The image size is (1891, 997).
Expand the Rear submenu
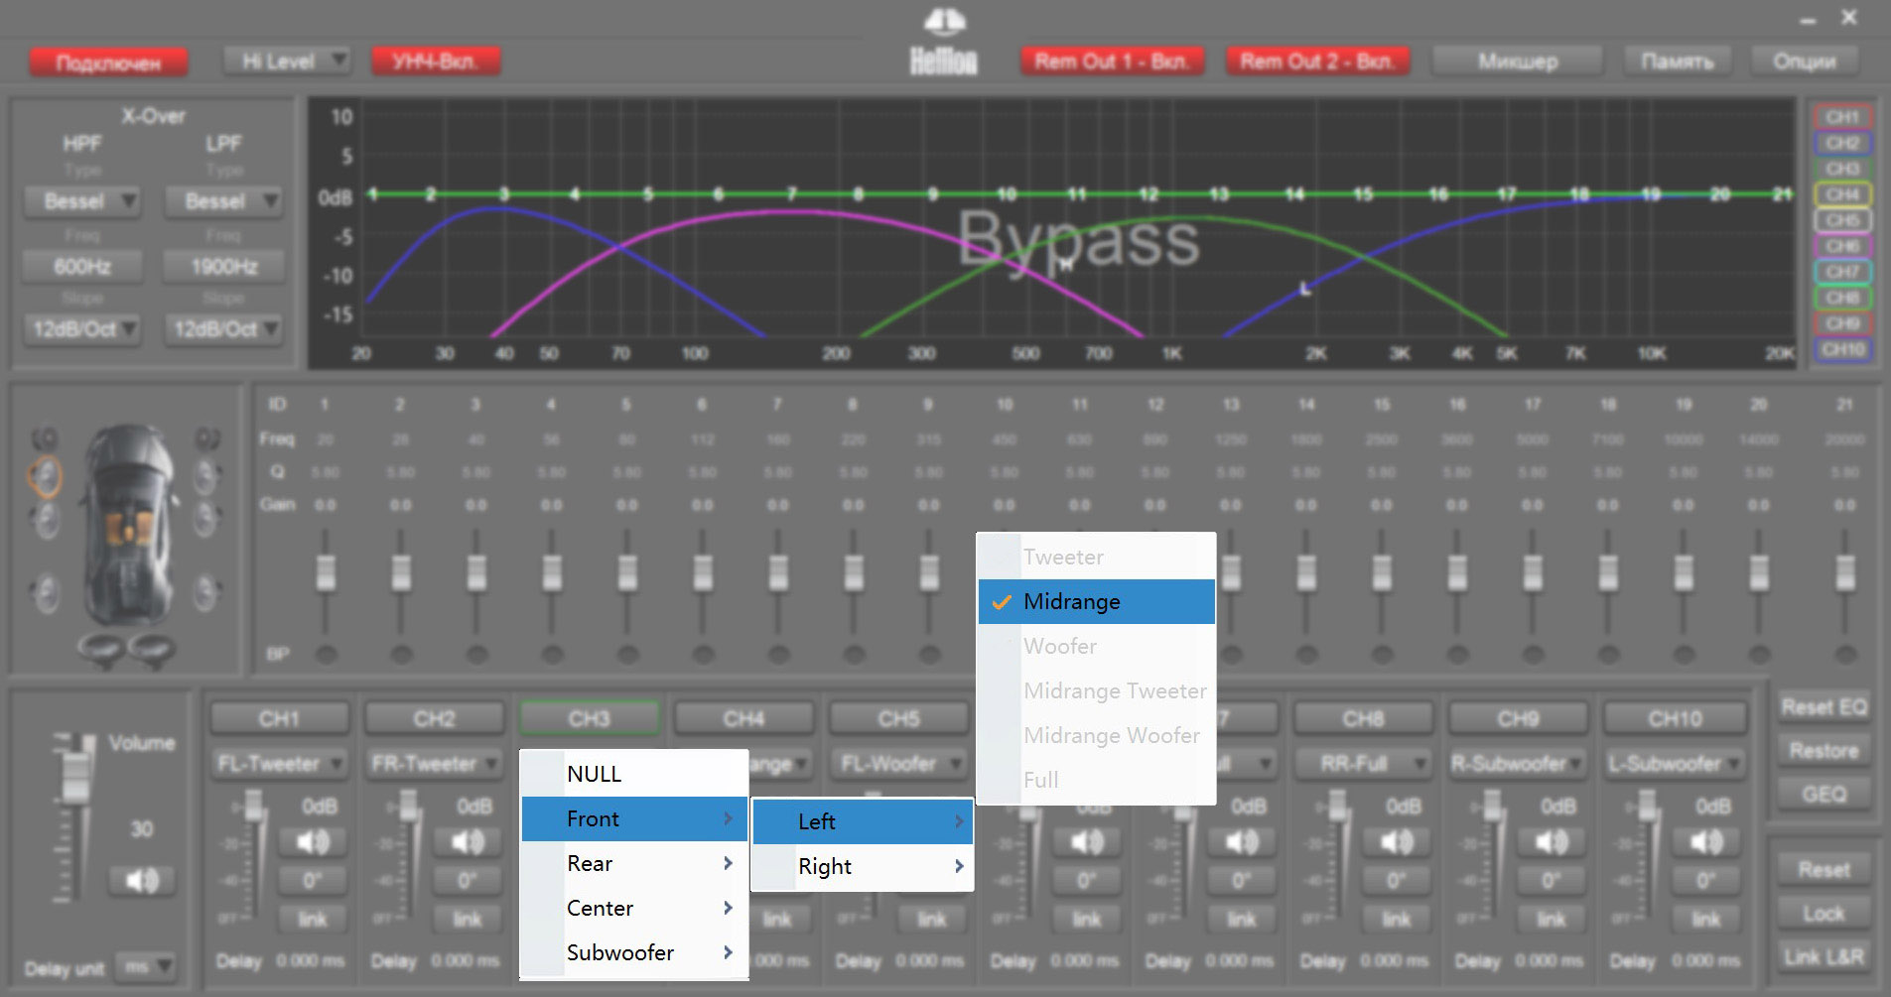[634, 863]
